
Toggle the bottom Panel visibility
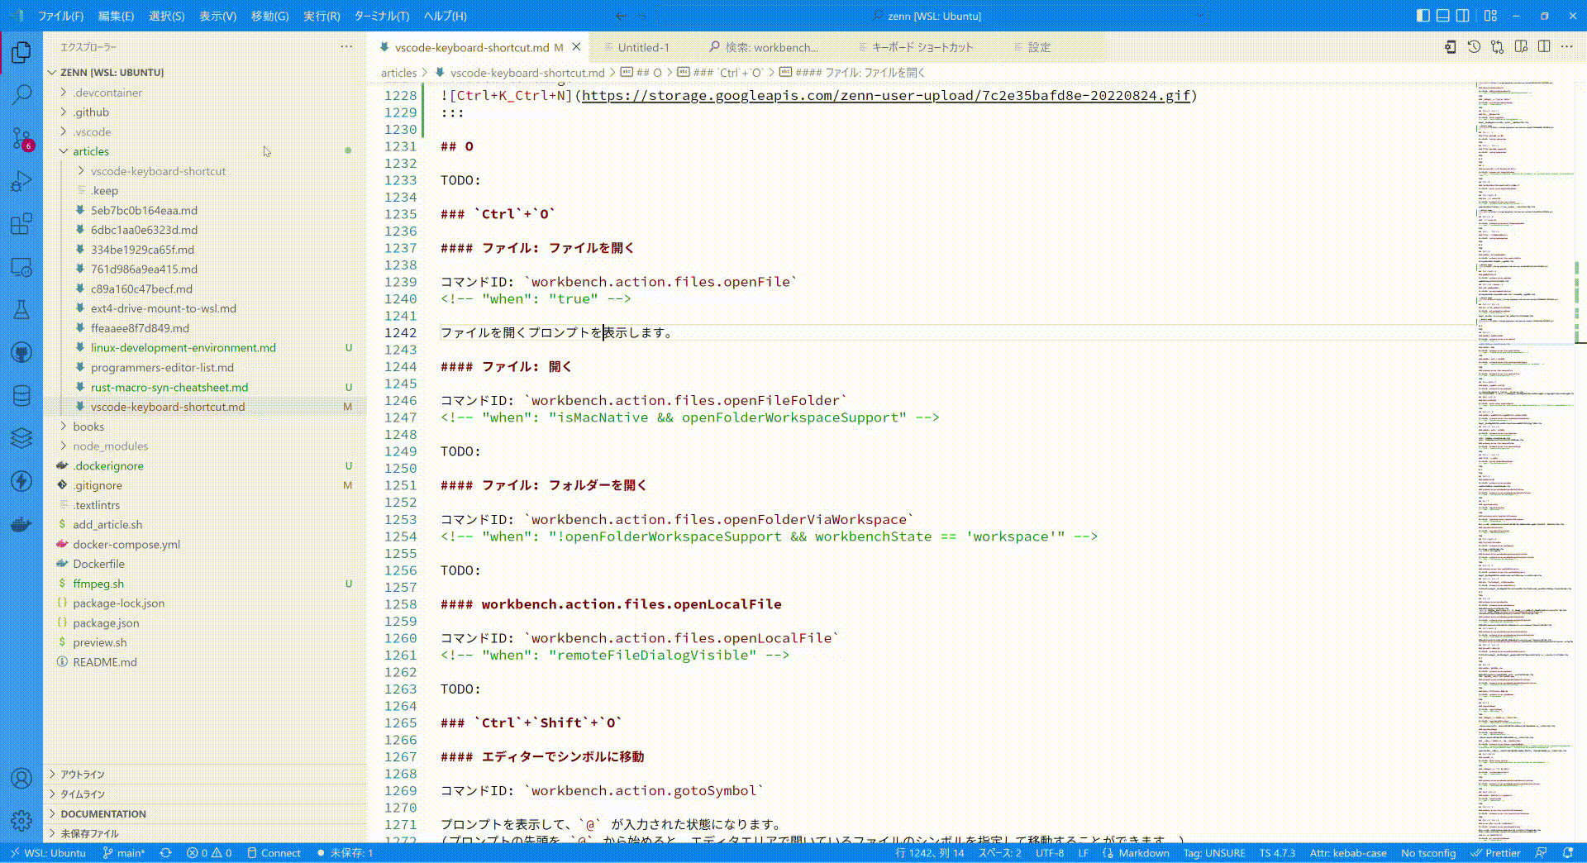1443,16
